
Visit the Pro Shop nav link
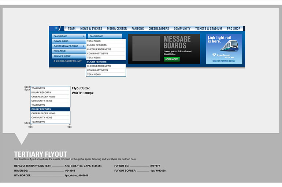click(233, 28)
